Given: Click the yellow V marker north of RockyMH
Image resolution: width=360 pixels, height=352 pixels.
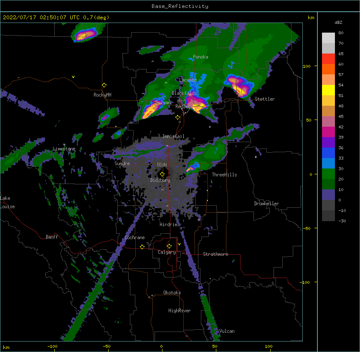Looking at the screenshot, I should click(73, 77).
